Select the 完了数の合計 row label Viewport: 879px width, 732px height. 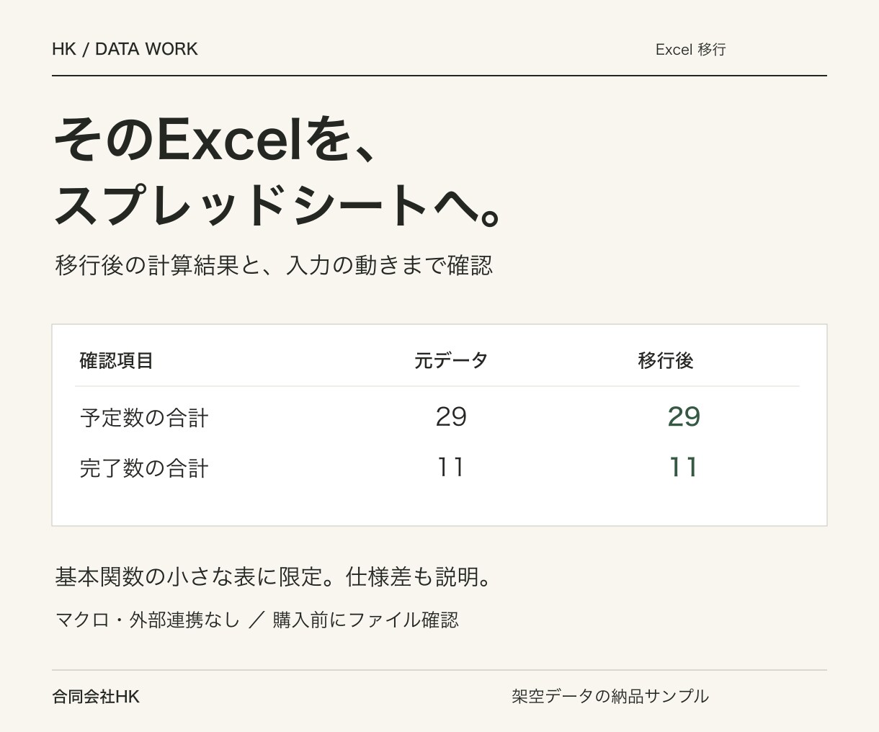coord(144,468)
